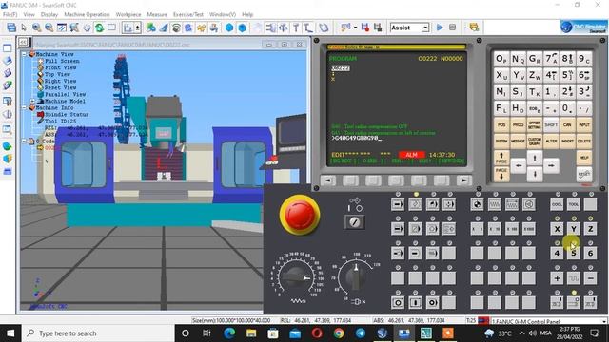Select Right View in the view tree
Viewport: 609px width, 342px height.
click(x=60, y=81)
